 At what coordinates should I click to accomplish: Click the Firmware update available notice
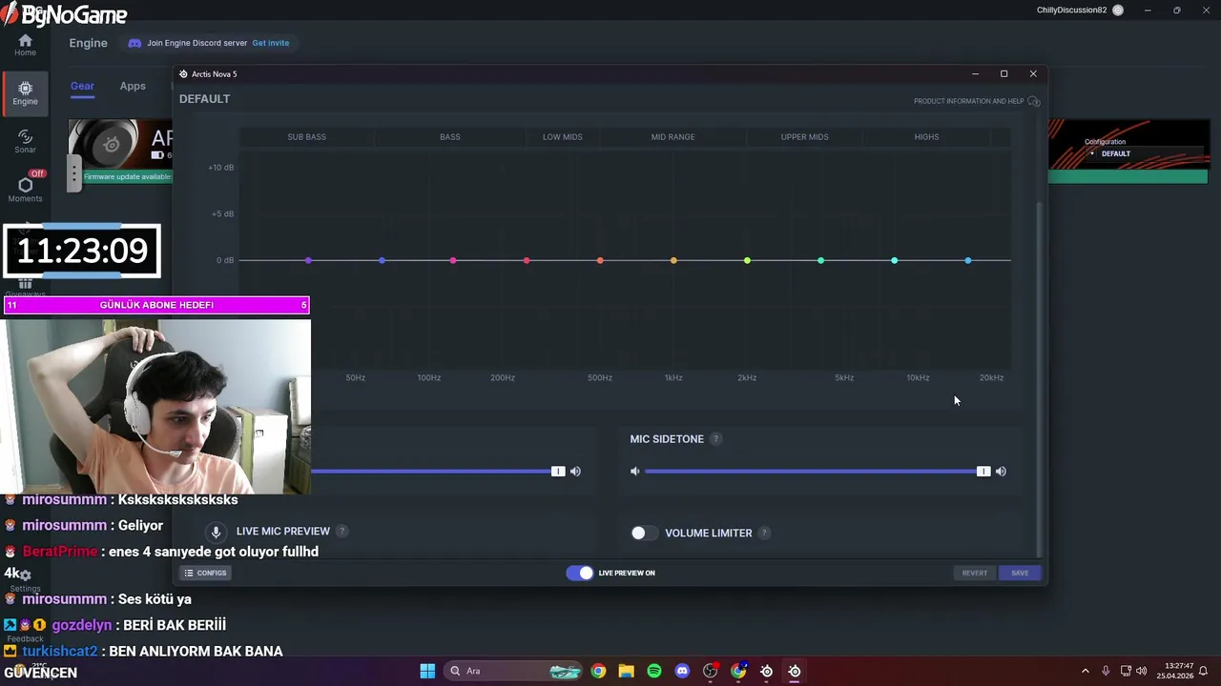pos(128,176)
